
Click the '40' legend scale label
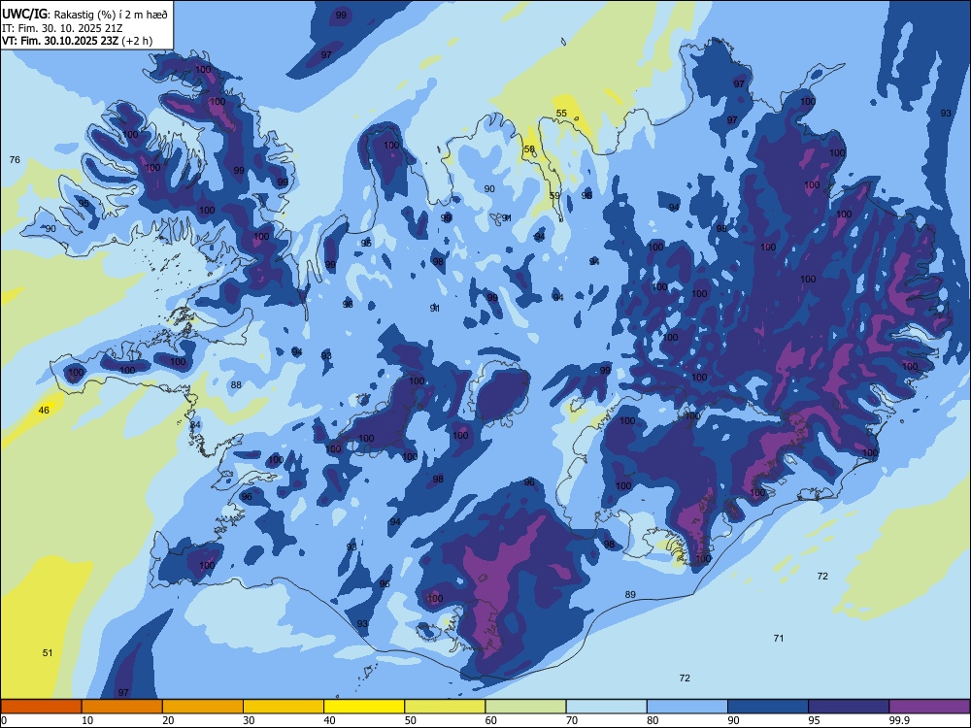(x=330, y=720)
